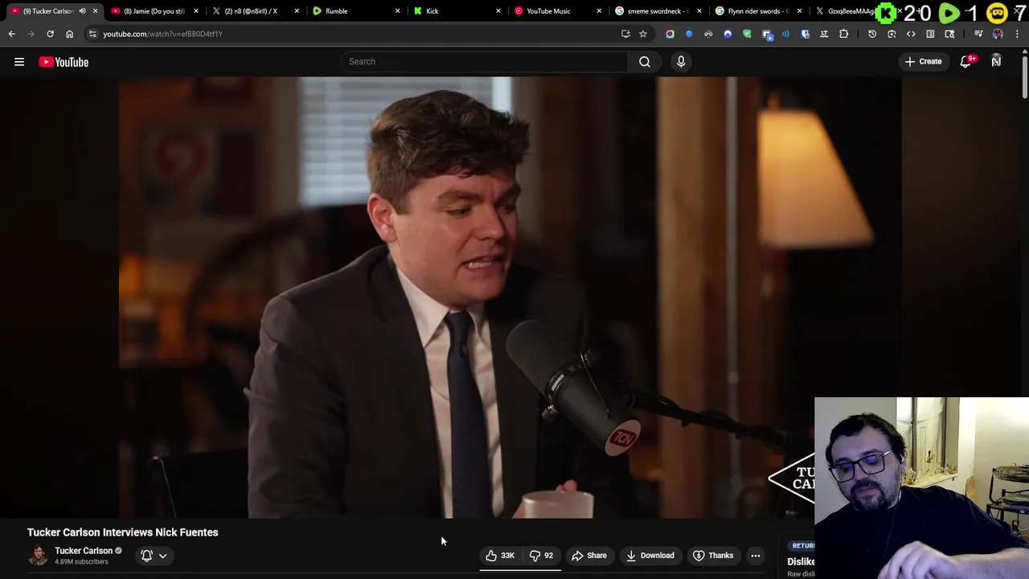Switch to Flynn rider swords tab
The image size is (1029, 579).
[x=758, y=11]
